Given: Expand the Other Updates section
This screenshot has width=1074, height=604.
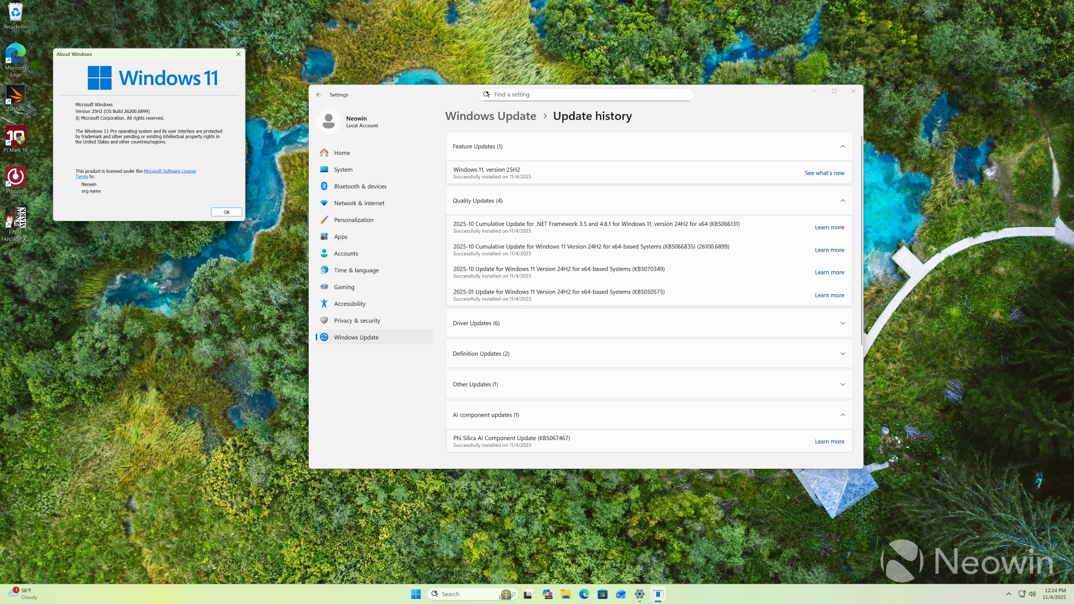Looking at the screenshot, I should tap(842, 385).
